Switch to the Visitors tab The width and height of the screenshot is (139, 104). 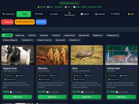[54, 14]
